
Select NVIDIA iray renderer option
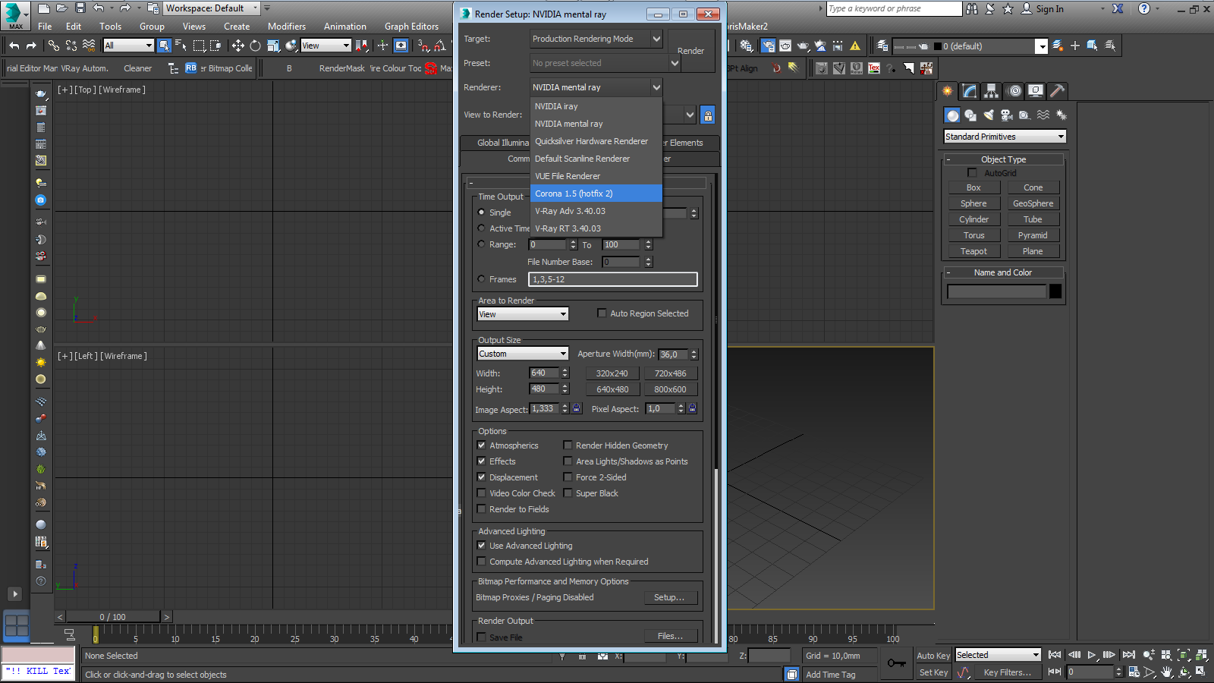[596, 106]
